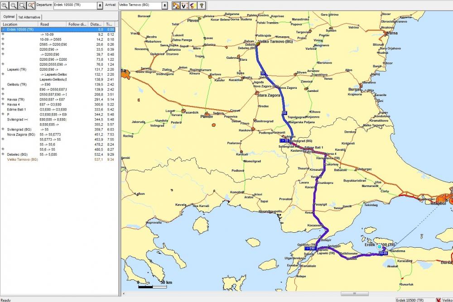The height and width of the screenshot is (302, 453).
Task: Open the Departure dropdown list
Action: [x=100, y=5]
